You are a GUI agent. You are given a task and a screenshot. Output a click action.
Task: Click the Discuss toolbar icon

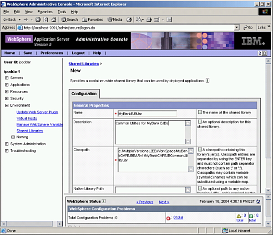pyautogui.click(x=169, y=20)
